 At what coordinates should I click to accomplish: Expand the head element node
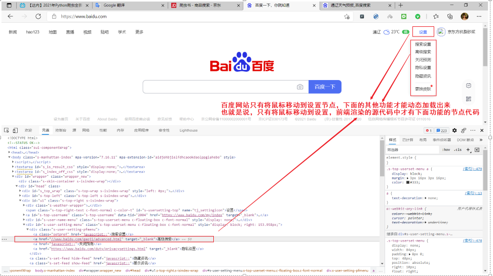pos(9,152)
